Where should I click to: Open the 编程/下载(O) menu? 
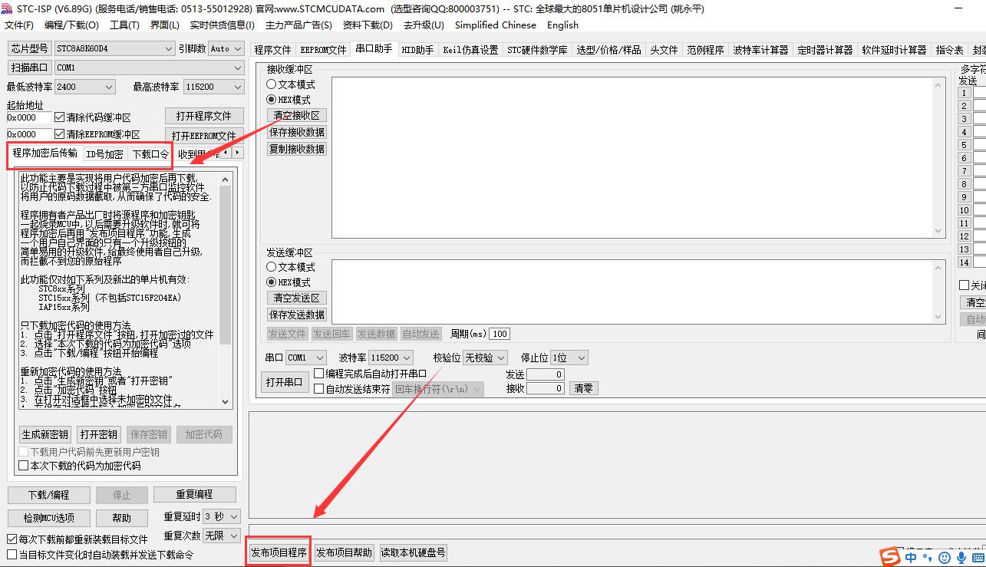(71, 25)
